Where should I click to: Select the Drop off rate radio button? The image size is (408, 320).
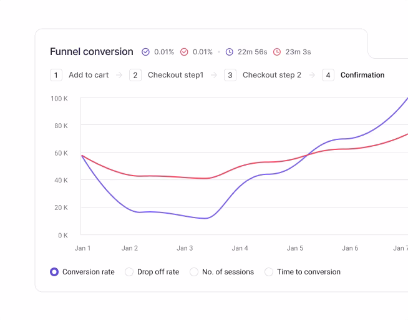click(x=129, y=272)
